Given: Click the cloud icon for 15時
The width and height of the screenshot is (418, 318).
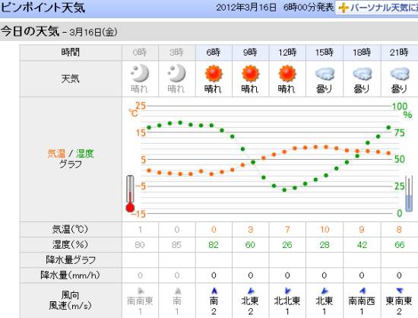Looking at the screenshot, I should pos(325,74).
